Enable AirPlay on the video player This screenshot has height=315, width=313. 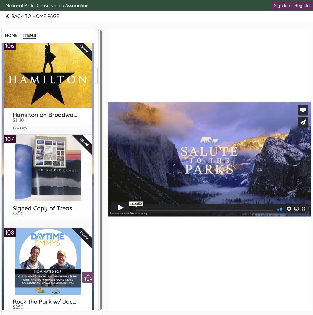(x=296, y=209)
